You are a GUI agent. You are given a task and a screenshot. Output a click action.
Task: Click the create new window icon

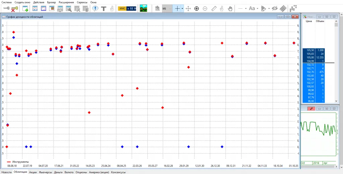(25, 9)
